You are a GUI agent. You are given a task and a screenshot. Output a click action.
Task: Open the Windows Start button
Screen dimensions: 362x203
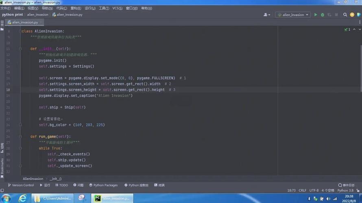[6, 199]
